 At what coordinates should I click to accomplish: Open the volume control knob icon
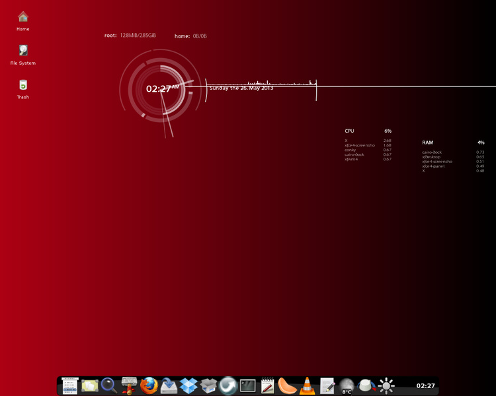click(x=366, y=385)
